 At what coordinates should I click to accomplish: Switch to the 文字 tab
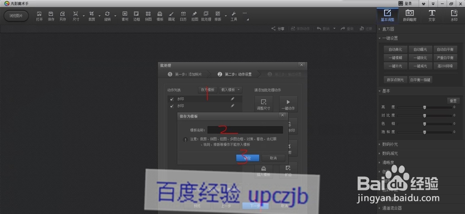tap(432, 15)
